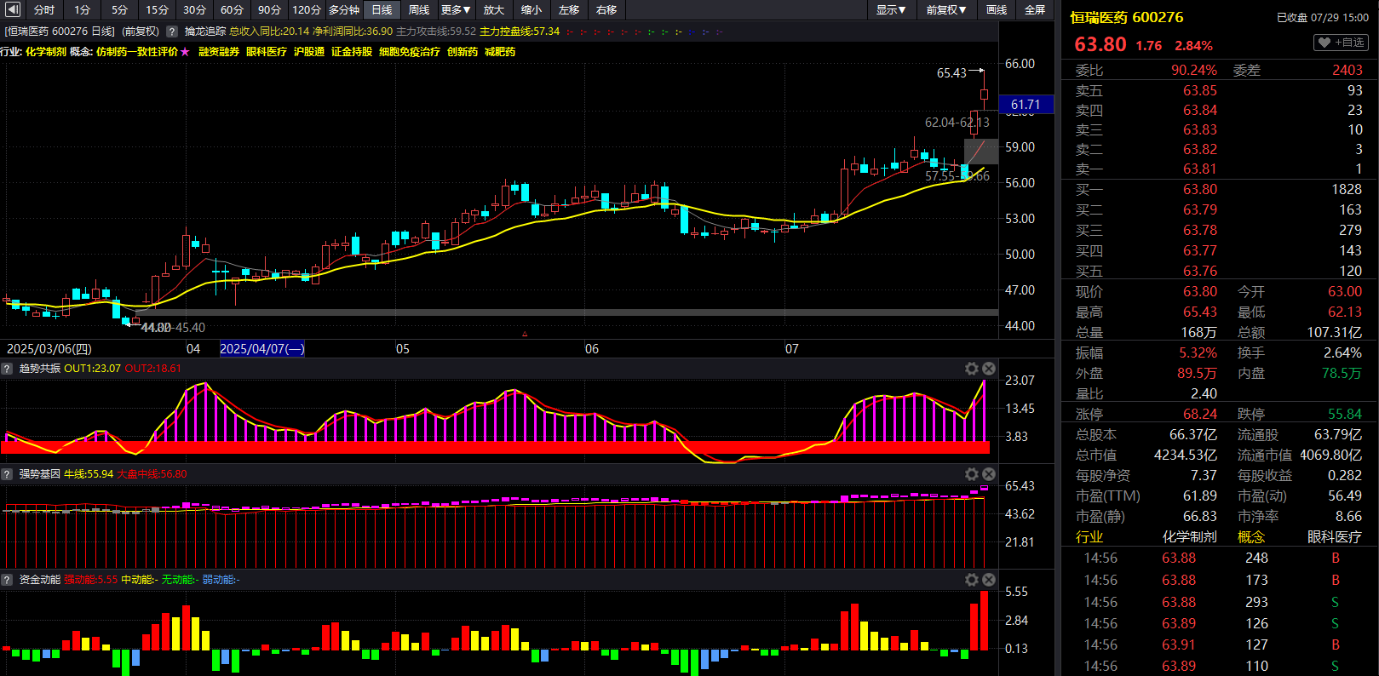The image size is (1379, 676).
Task: Add stock to watchlist with +自选 button
Action: (x=1342, y=43)
